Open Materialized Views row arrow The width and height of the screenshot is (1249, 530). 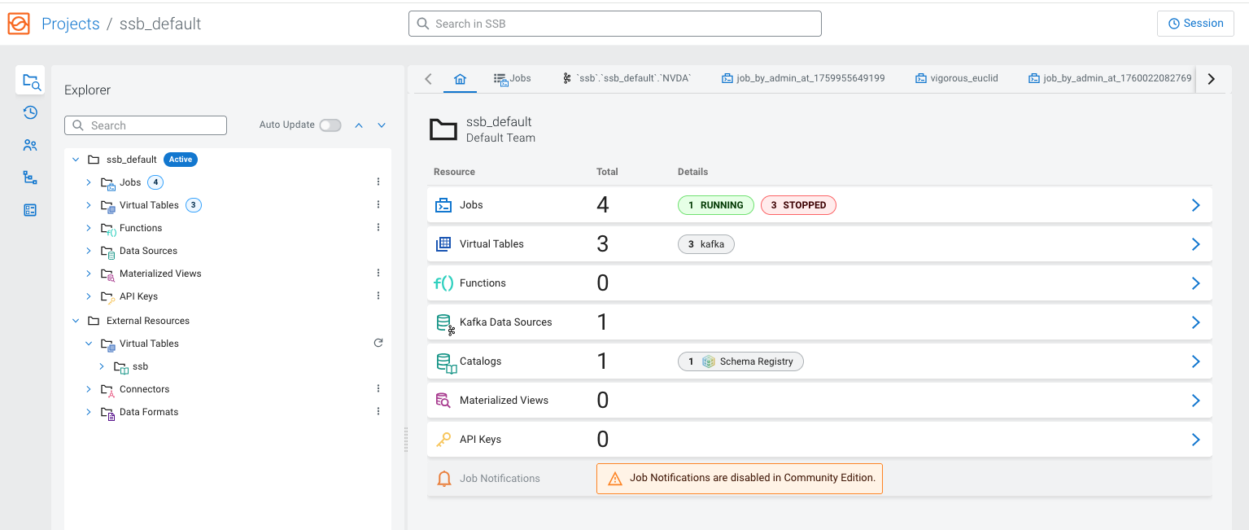(x=1195, y=401)
